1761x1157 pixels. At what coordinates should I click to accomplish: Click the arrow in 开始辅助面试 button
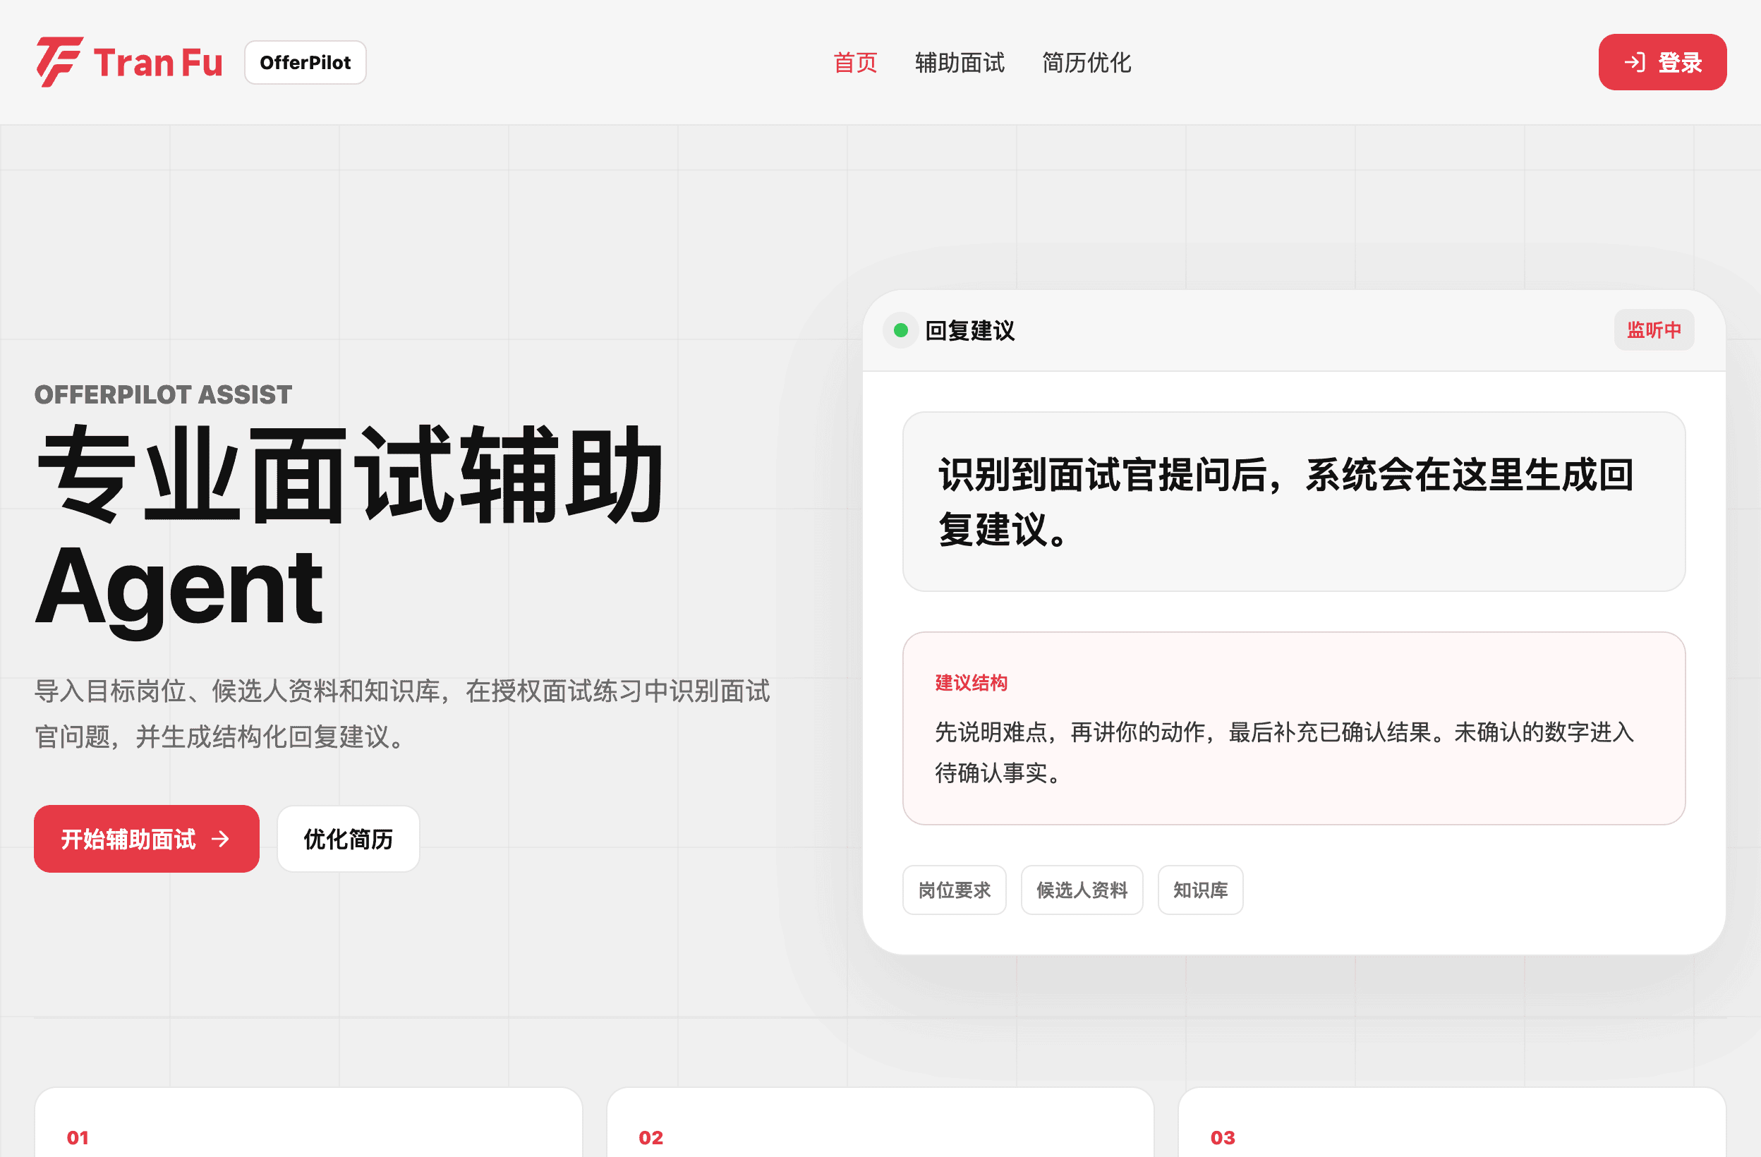(221, 839)
